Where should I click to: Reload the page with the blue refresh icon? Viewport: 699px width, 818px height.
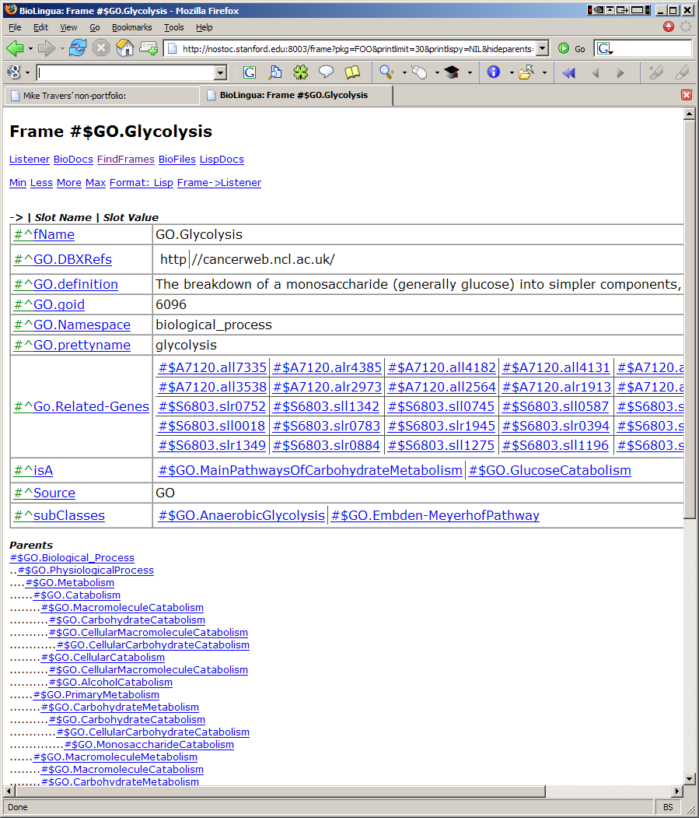click(78, 48)
